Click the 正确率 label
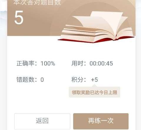This screenshot has width=141, height=130. coord(25,63)
